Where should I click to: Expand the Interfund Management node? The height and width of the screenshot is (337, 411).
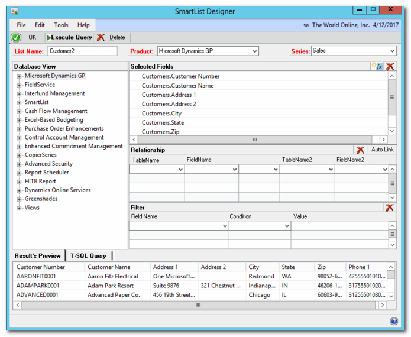pyautogui.click(x=19, y=94)
